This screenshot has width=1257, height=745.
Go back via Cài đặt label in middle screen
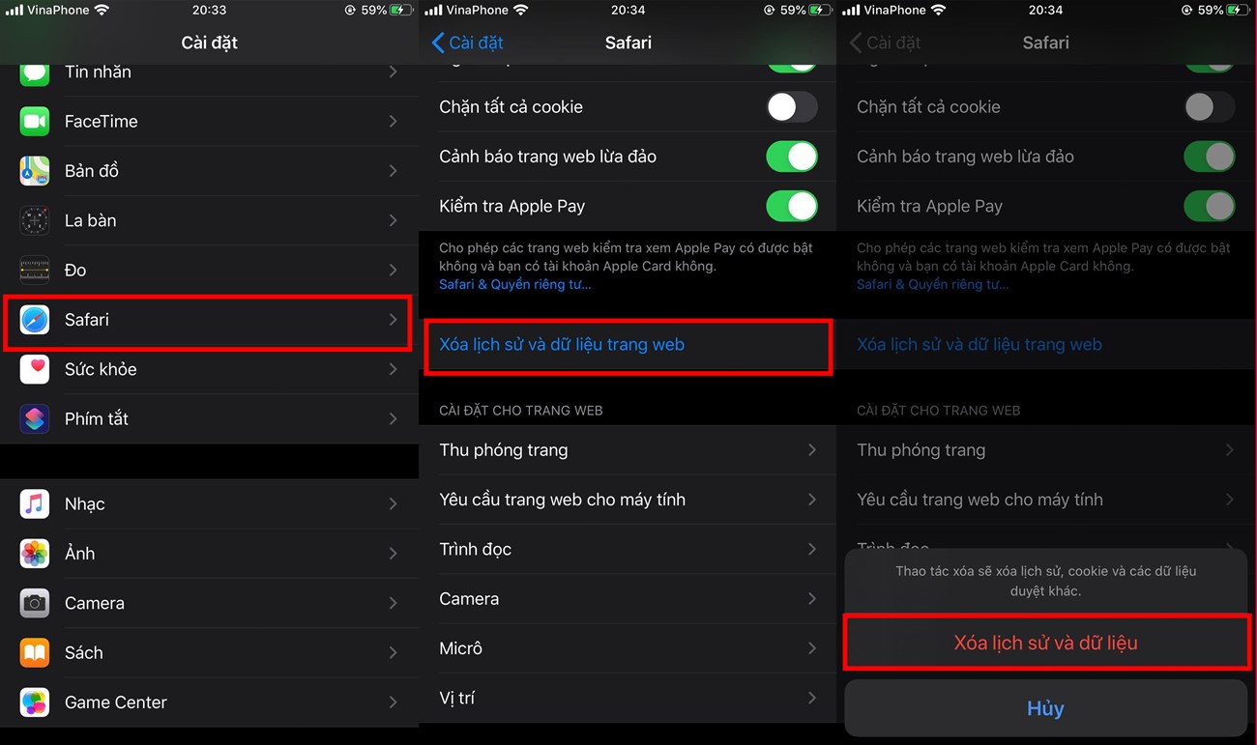(476, 43)
